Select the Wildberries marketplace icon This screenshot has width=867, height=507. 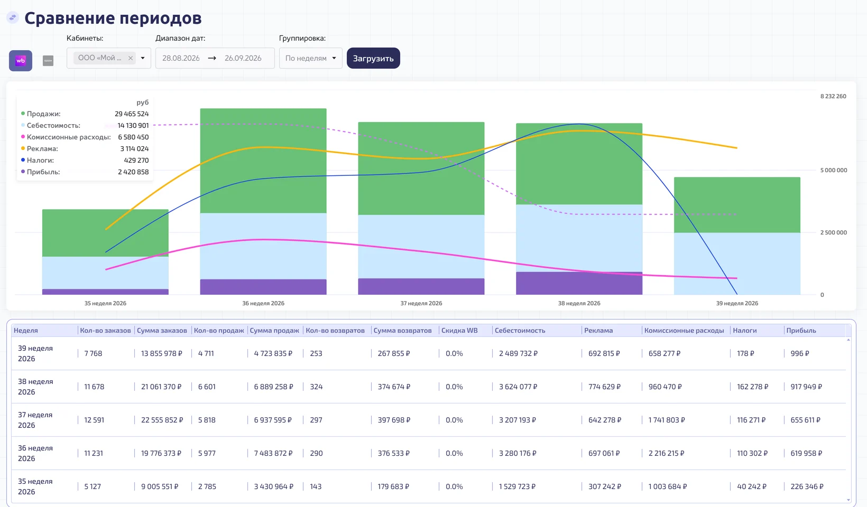coord(21,61)
